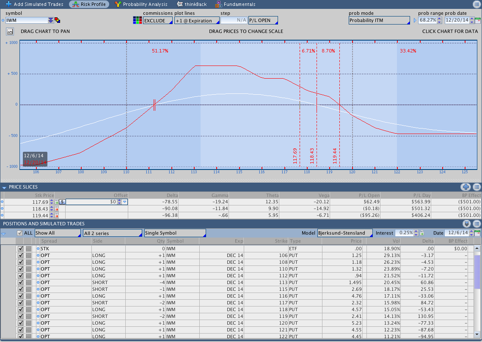482x342 pixels.
Task: Click the blue circle on the 118.43 slice row
Action: tap(3, 208)
